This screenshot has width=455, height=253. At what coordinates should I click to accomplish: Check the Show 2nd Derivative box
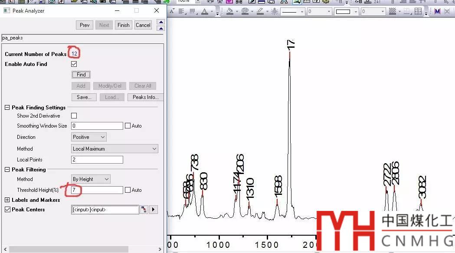74,116
